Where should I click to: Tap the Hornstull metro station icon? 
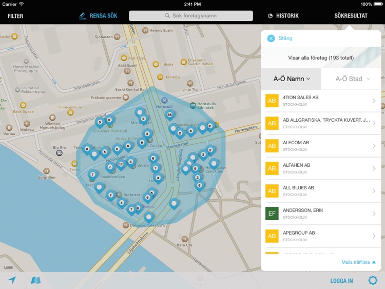click(x=164, y=100)
